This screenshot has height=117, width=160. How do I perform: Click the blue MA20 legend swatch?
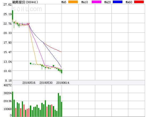[x=118, y=2]
